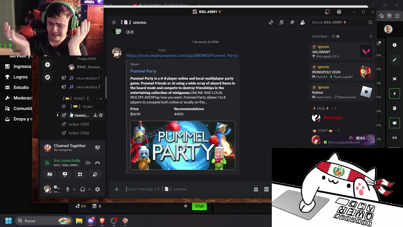Select Ignvcio's Roblox activity thumbnail
This screenshot has width=403, height=227.
[366, 92]
